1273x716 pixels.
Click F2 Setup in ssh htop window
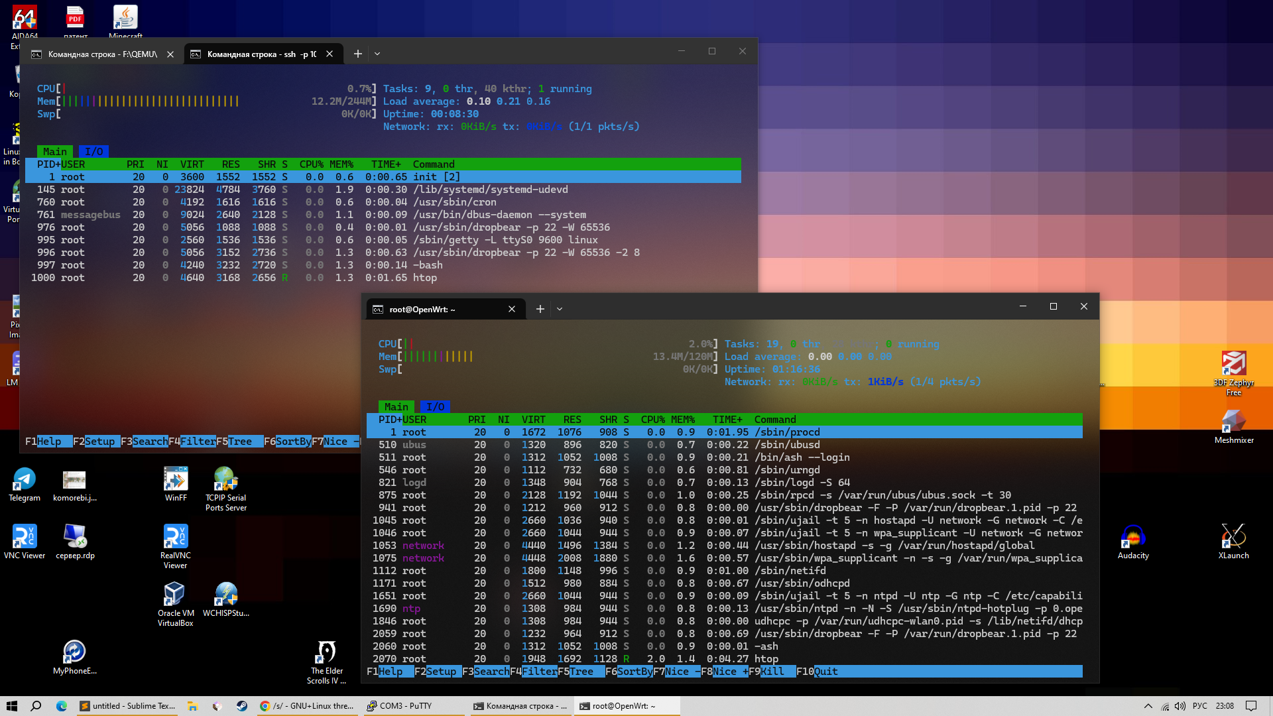click(97, 442)
